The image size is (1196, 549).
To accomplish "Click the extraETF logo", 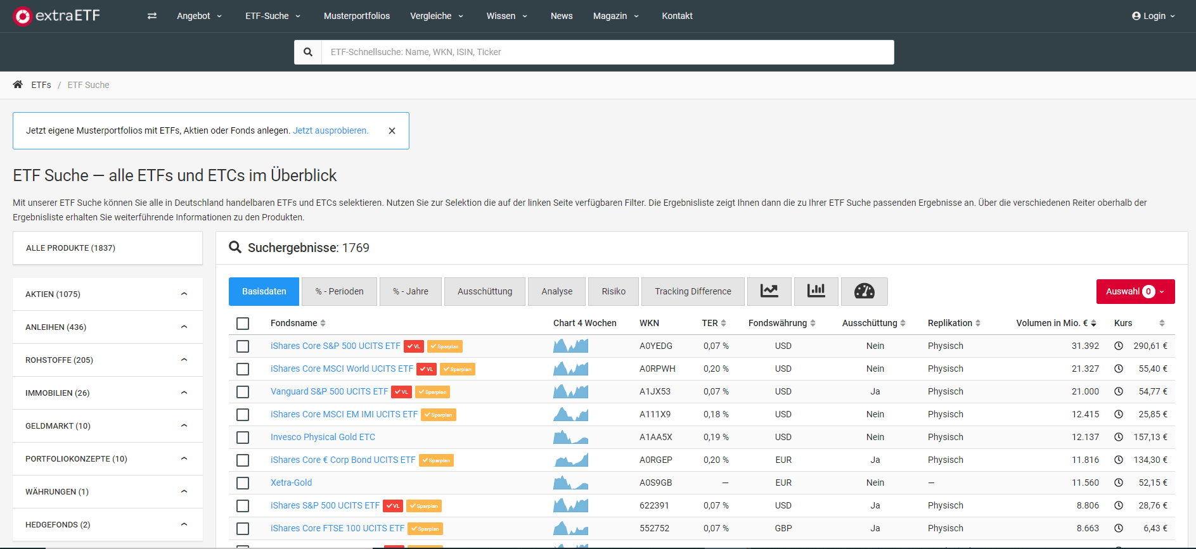I will (x=56, y=16).
